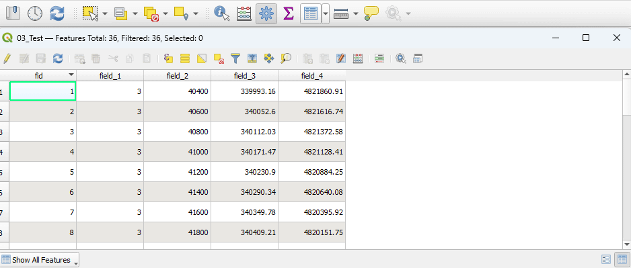Open Field Calculator abacus in main toolbar

244,13
